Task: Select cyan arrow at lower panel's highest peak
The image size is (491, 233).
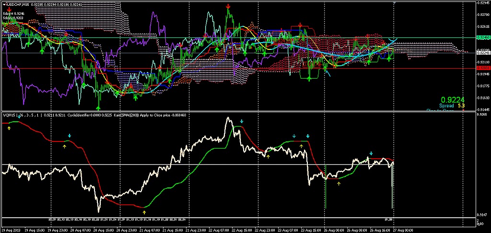Action: click(242, 121)
